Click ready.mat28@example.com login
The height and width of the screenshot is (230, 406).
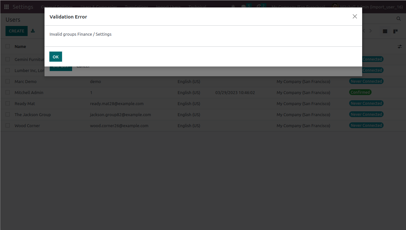point(117,104)
